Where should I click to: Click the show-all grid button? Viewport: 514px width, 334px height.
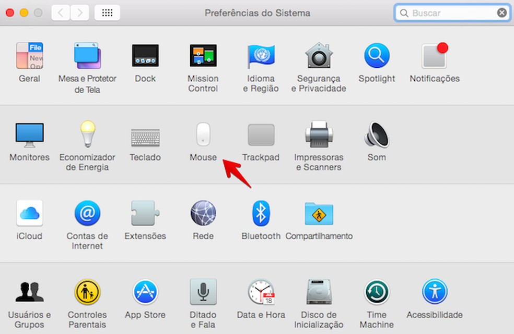[107, 13]
